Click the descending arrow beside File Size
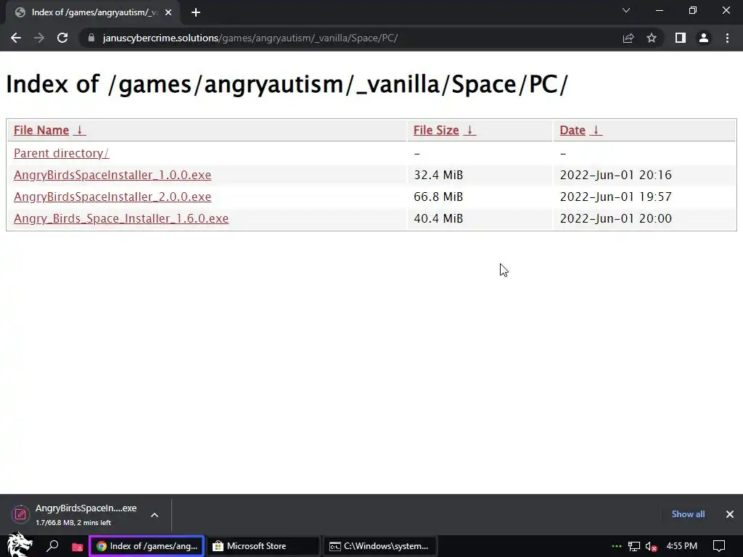The image size is (743, 557). click(469, 131)
